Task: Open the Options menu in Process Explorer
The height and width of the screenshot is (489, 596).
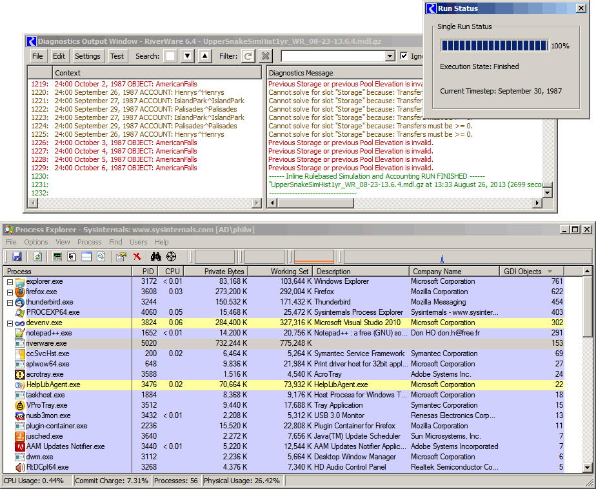Action: click(x=36, y=242)
